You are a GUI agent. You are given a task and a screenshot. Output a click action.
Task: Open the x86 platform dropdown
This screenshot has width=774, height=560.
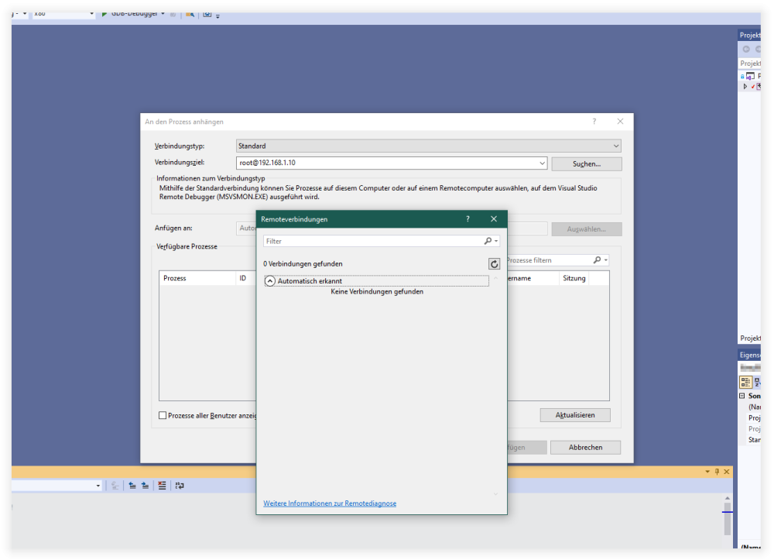(91, 13)
